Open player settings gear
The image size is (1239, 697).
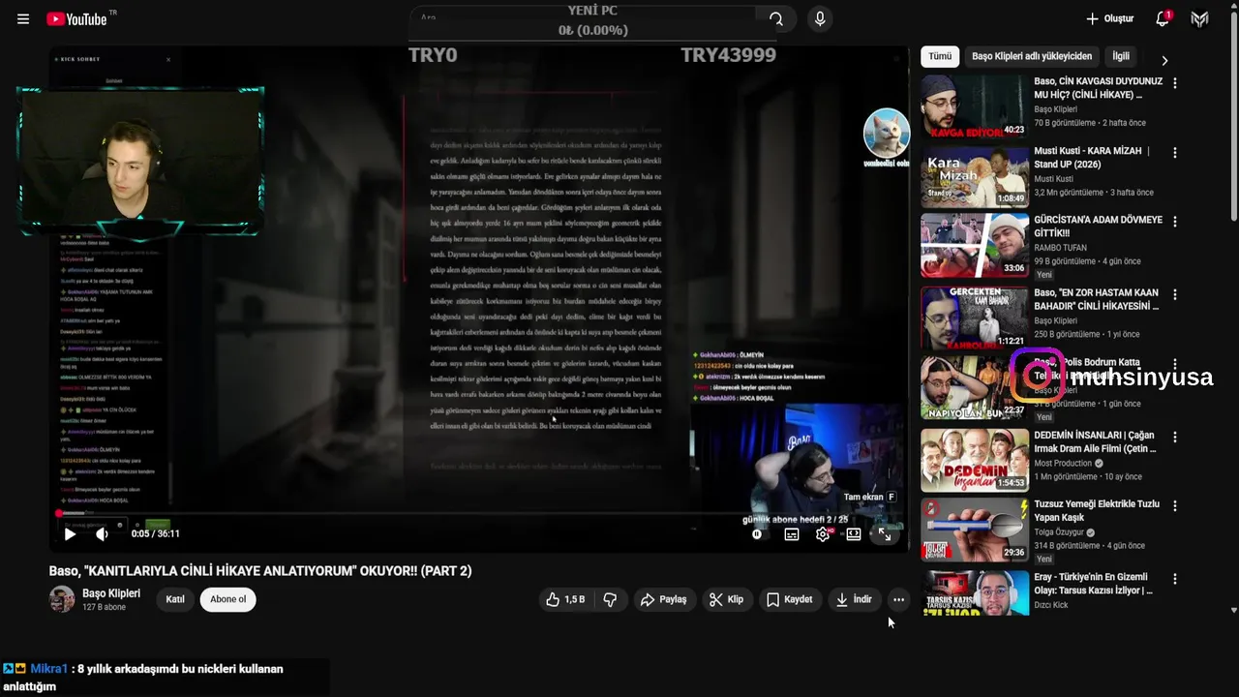tap(823, 534)
